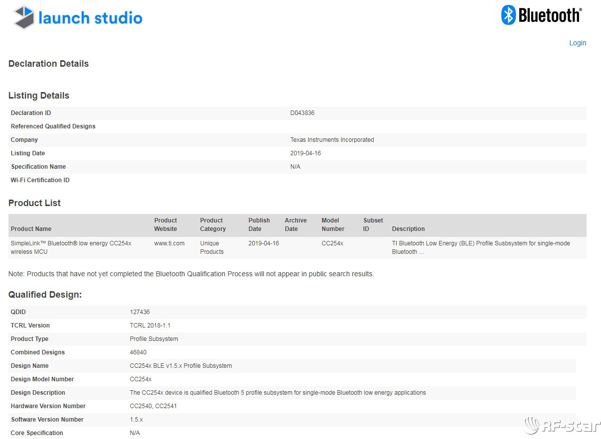Viewport: 601px width, 439px height.
Task: Open the Login link
Action: (x=578, y=43)
